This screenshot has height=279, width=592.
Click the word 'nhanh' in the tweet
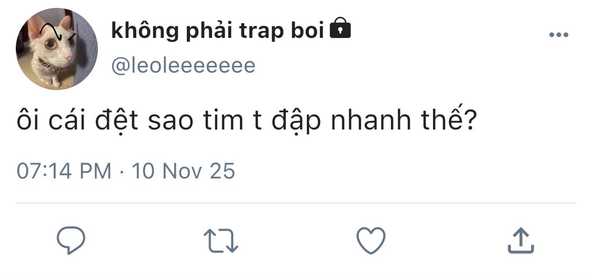click(x=371, y=121)
